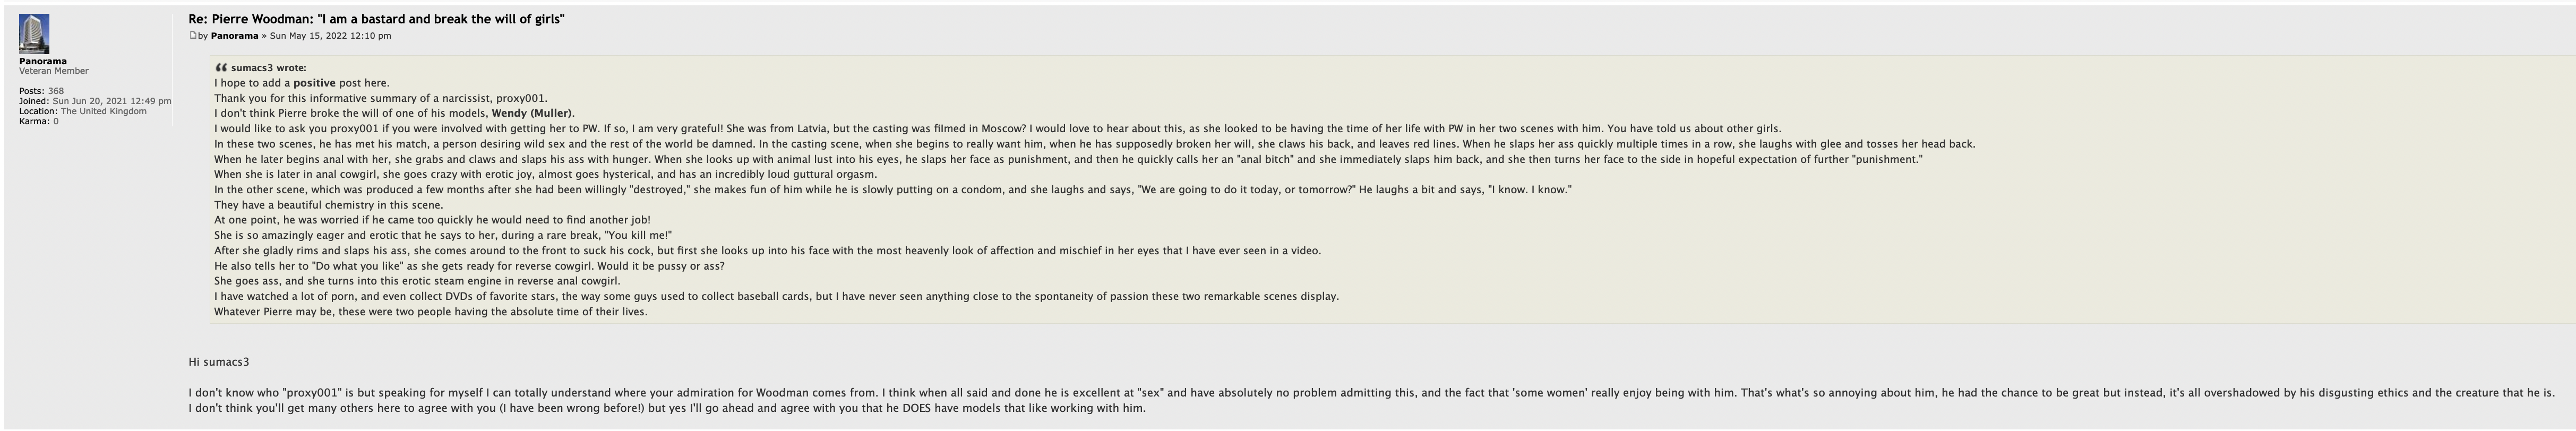Click the small post document icon before "by"
Image resolution: width=2576 pixels, height=431 pixels.
(x=193, y=35)
